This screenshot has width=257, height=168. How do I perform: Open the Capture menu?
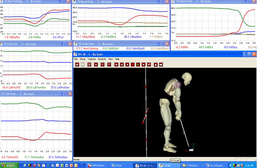tap(92, 59)
